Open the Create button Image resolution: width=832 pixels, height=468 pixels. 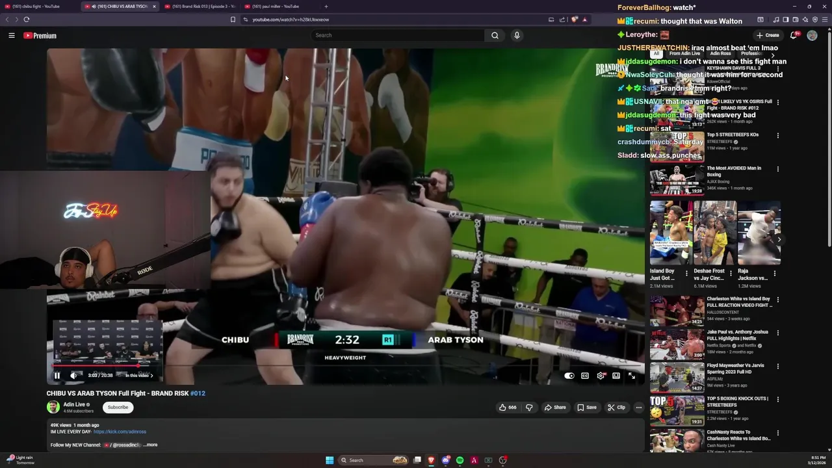coord(768,36)
